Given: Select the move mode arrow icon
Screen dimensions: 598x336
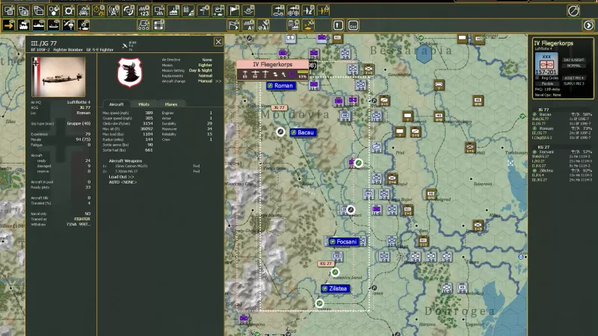Looking at the screenshot, I should (10, 25).
